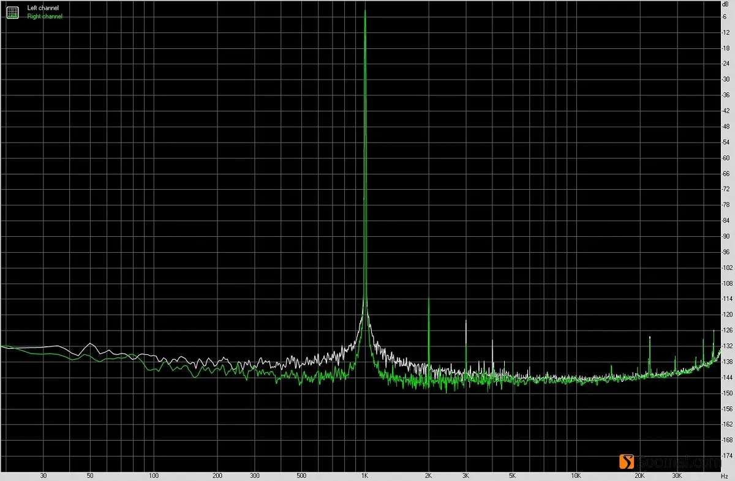Click the "-174" dB axis label
Viewport: 735px width, 481px height.
click(727, 456)
